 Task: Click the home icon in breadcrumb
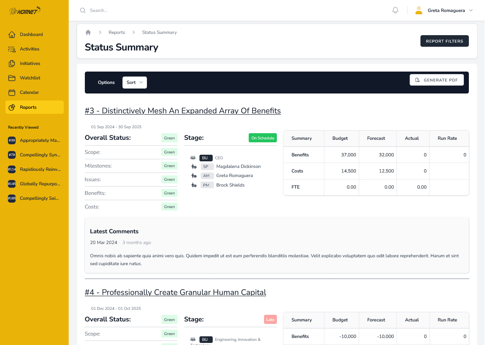(x=88, y=32)
